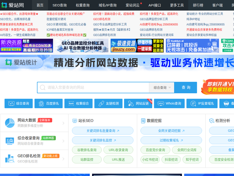The image size is (234, 176).
Task: Click the 百度安全检测 pill button
Action: pyautogui.click(x=222, y=160)
